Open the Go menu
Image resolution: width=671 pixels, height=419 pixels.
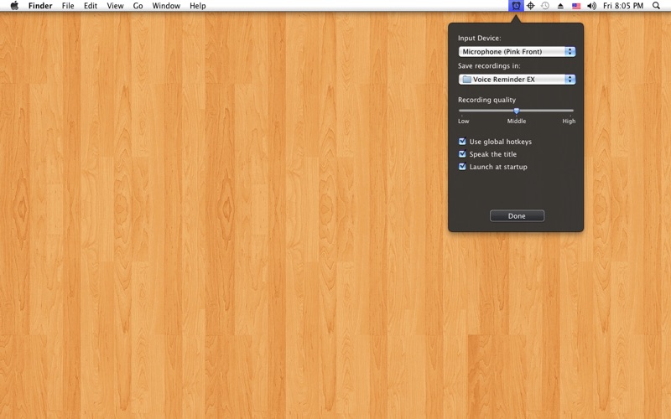(x=138, y=6)
